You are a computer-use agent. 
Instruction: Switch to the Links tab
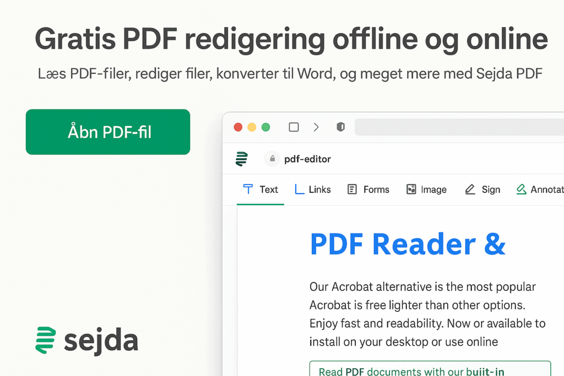(x=313, y=189)
